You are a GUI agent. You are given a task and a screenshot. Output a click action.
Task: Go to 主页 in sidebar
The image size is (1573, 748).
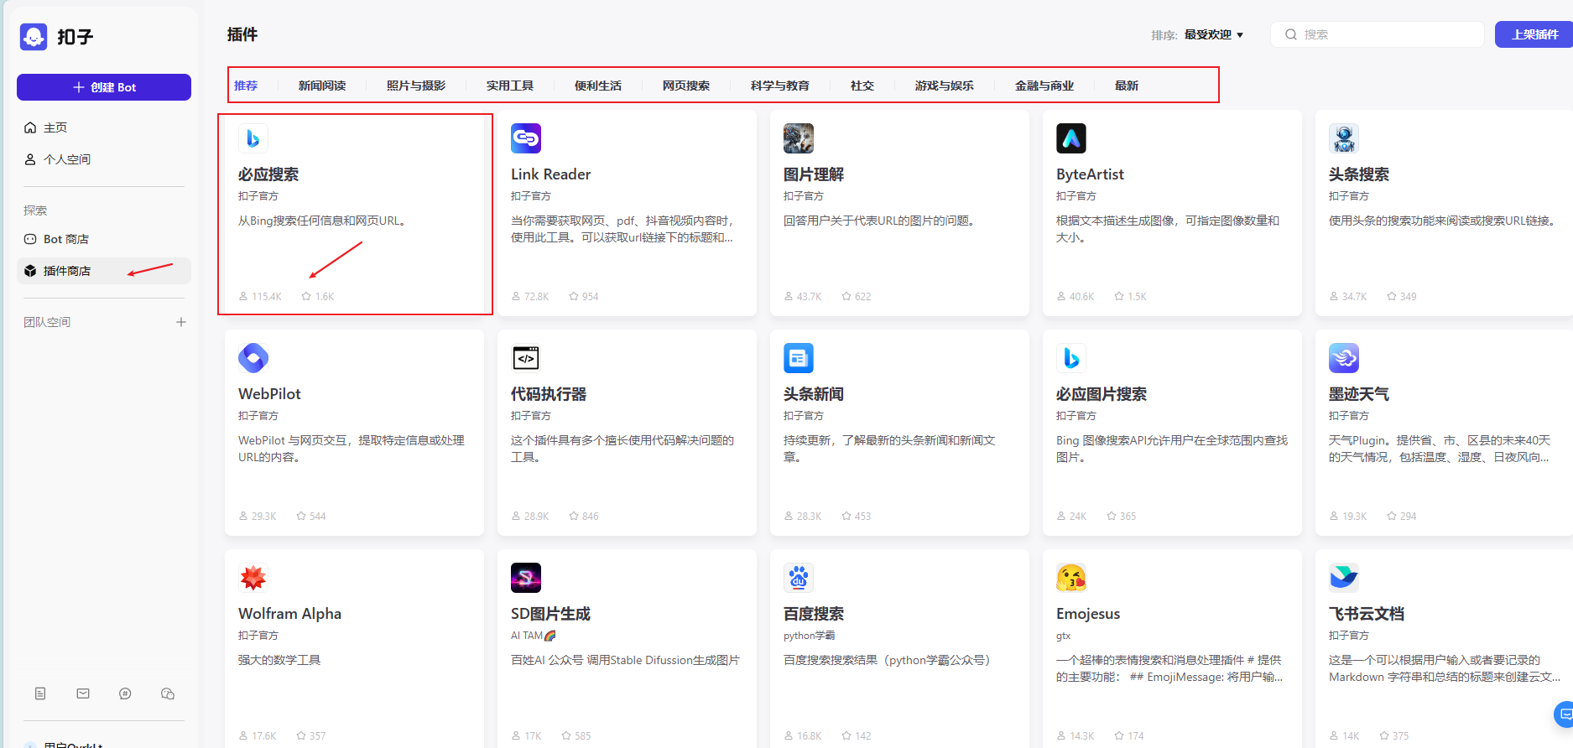pyautogui.click(x=104, y=127)
